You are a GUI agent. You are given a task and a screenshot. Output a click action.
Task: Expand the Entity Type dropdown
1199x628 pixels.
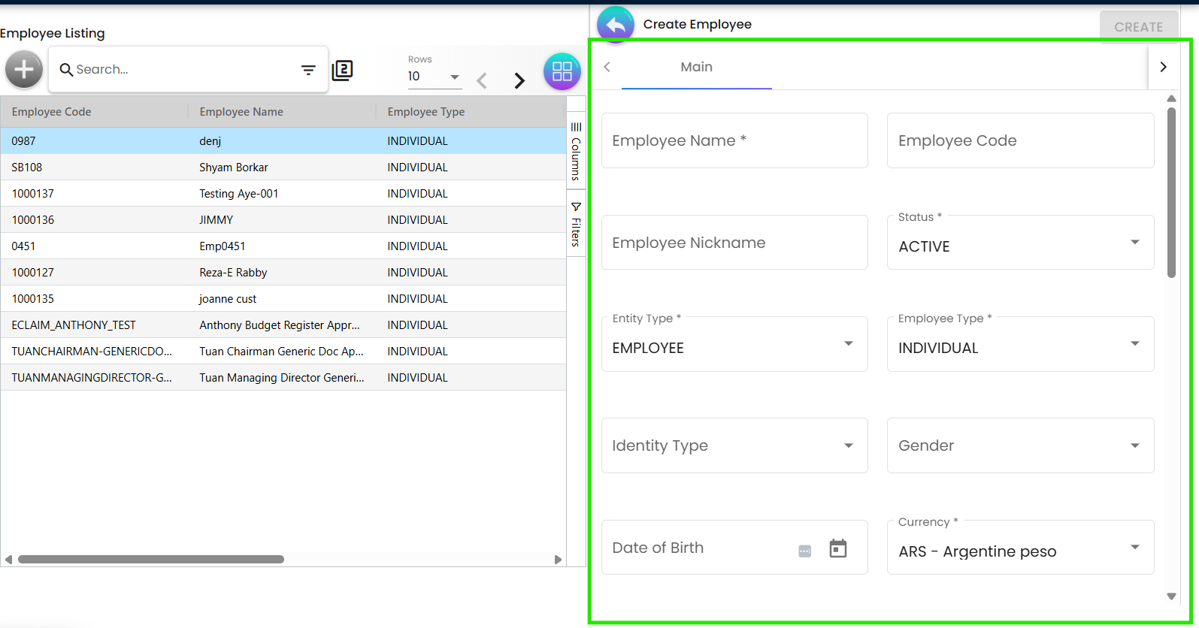coord(734,344)
